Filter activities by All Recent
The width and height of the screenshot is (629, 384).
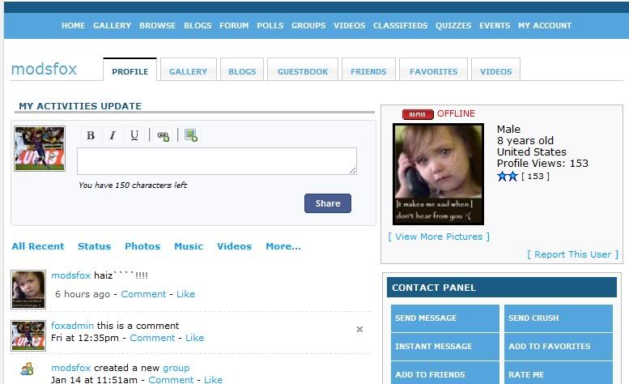click(38, 246)
